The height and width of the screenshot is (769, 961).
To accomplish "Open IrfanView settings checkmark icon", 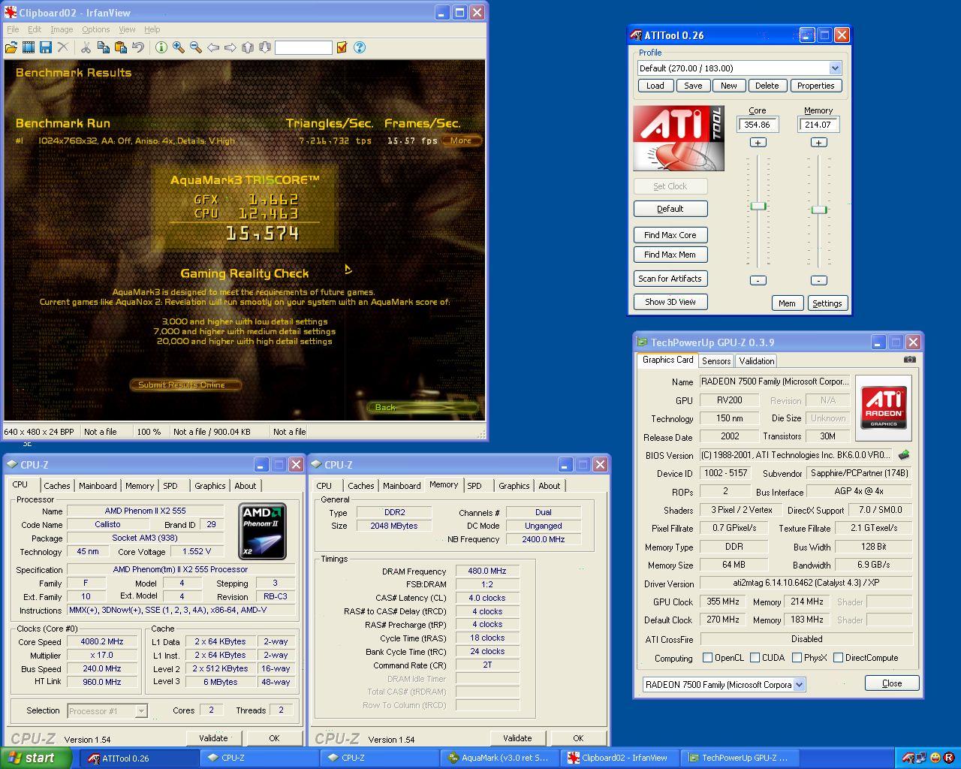I will (342, 47).
